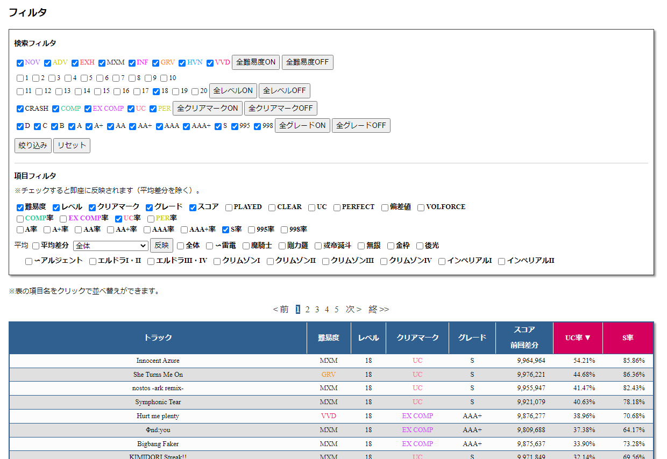Viewport: 667px width, 459px height.
Task: Sort table by トラック column header
Action: point(158,338)
